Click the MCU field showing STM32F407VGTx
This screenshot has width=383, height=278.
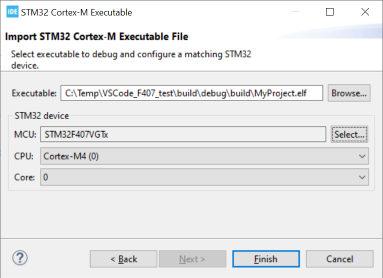183,134
